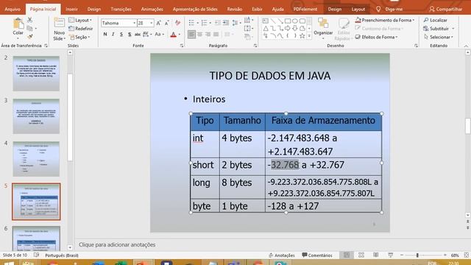Switch to the Inserir tab
The image size is (471, 265).
[72, 9]
